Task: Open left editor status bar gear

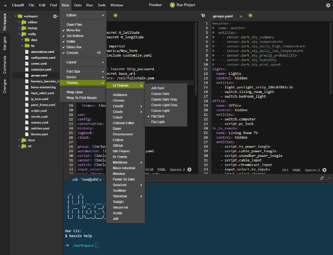Action: pos(189,170)
